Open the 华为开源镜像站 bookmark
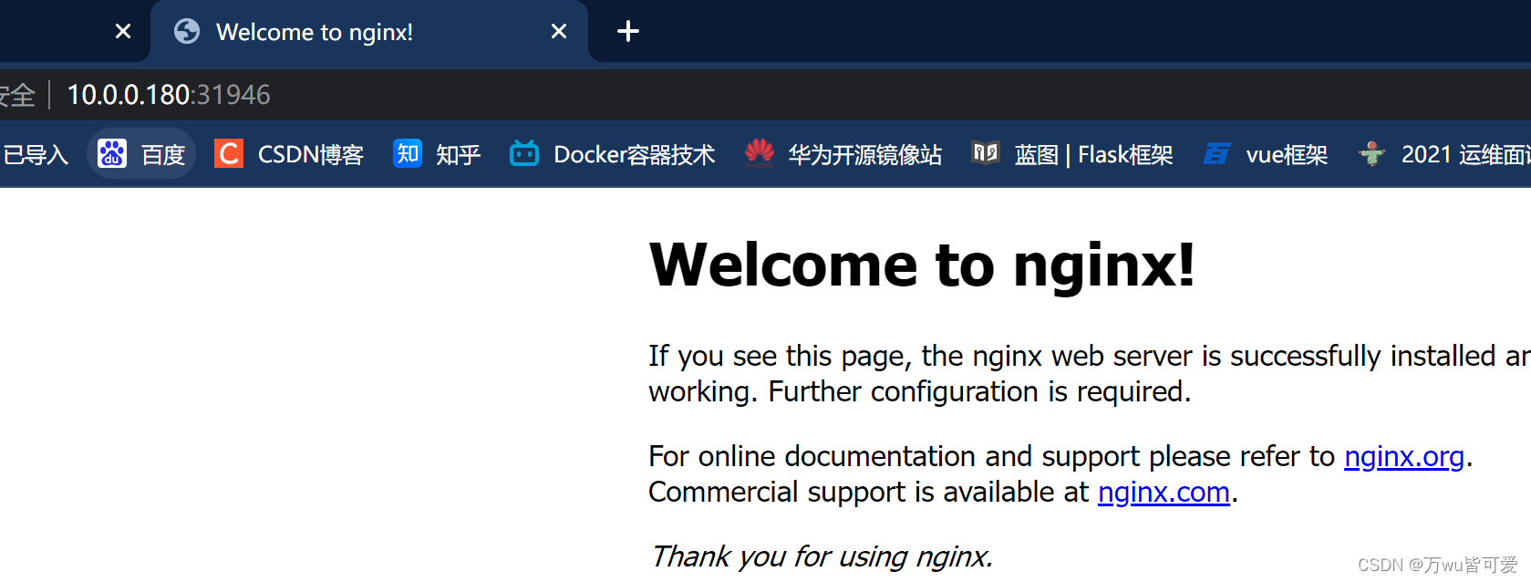Screen dimensions: 1531x582 click(x=843, y=154)
